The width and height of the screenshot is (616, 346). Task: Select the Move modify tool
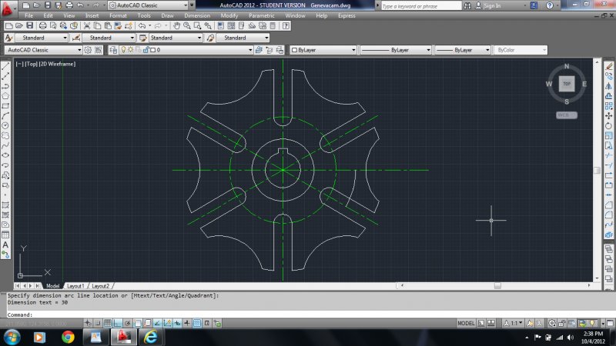pyautogui.click(x=608, y=116)
